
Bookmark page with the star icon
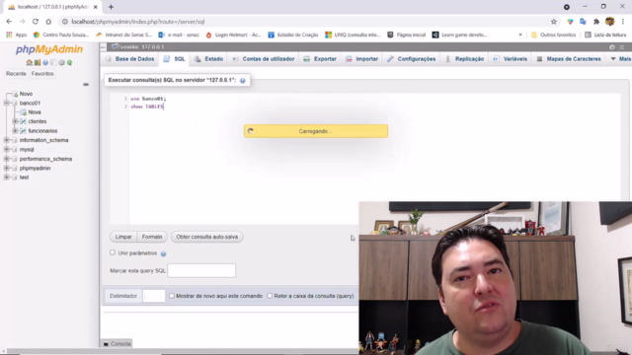(x=554, y=22)
